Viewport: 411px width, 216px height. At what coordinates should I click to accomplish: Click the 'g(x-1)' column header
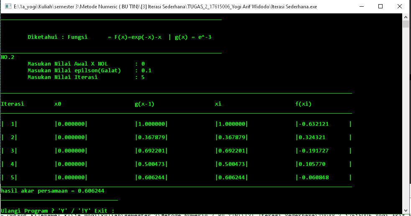144,104
